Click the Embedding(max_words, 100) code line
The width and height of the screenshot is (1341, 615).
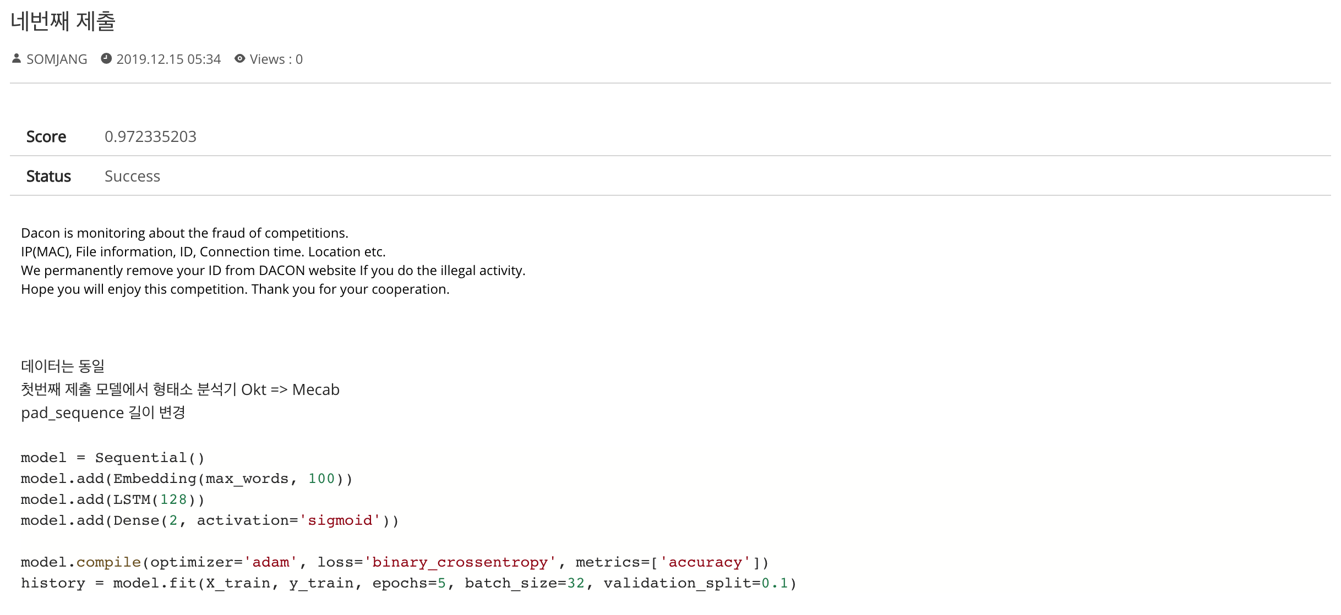(x=187, y=479)
